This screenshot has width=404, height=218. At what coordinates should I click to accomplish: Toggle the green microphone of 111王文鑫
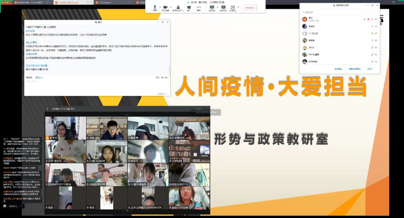[x=372, y=33]
